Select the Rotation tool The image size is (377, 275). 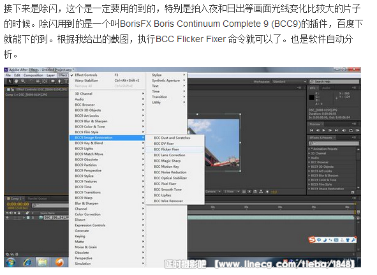31,81
